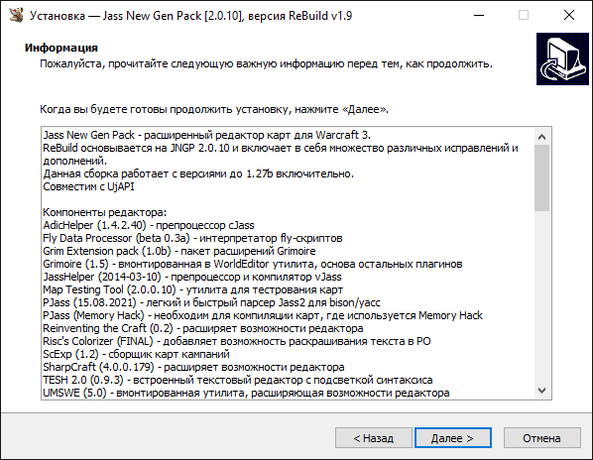Click the scrollbar up arrow
The width and height of the screenshot is (593, 460).
[542, 137]
